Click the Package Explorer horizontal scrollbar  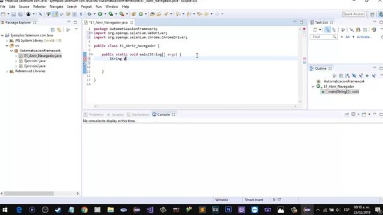29,193
